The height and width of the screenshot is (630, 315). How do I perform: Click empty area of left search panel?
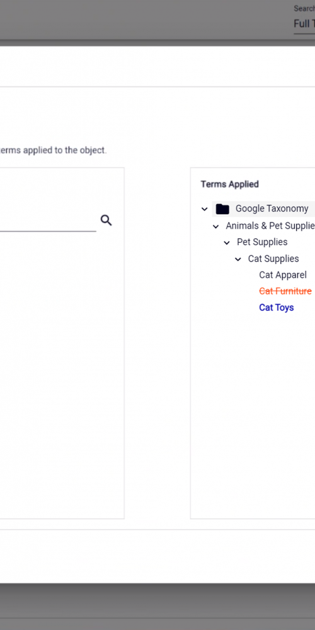[60, 374]
